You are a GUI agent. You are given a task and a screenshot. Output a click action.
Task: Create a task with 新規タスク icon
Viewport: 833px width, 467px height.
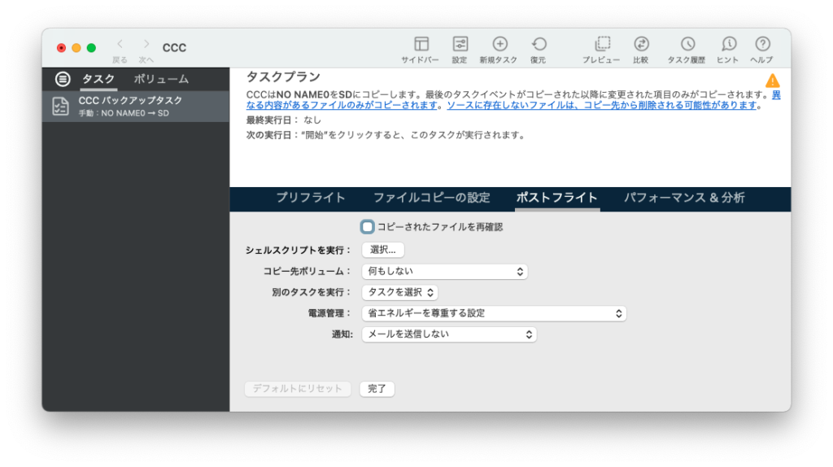tap(499, 44)
